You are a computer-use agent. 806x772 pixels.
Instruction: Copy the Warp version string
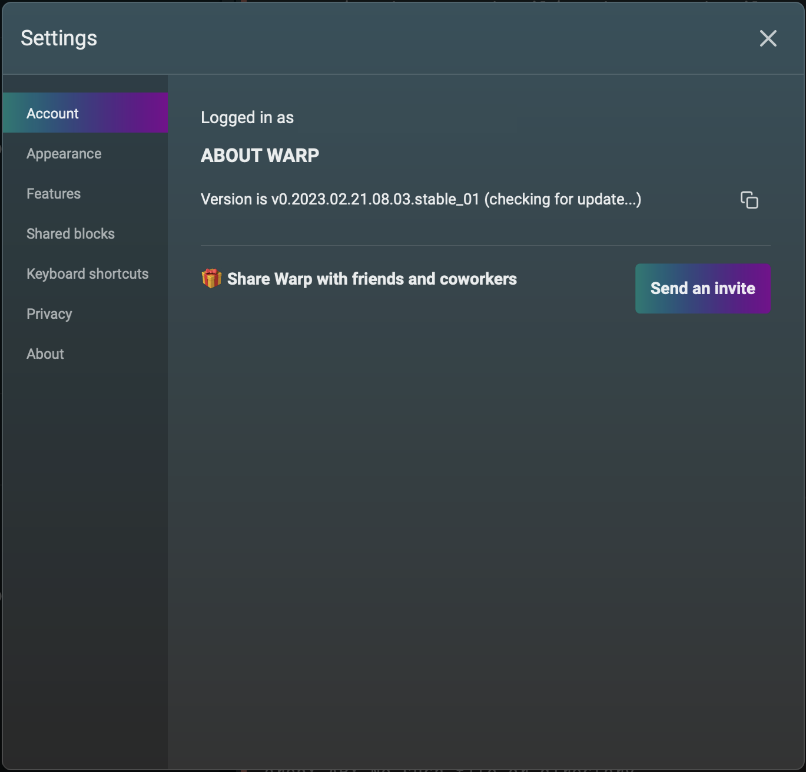click(x=749, y=200)
